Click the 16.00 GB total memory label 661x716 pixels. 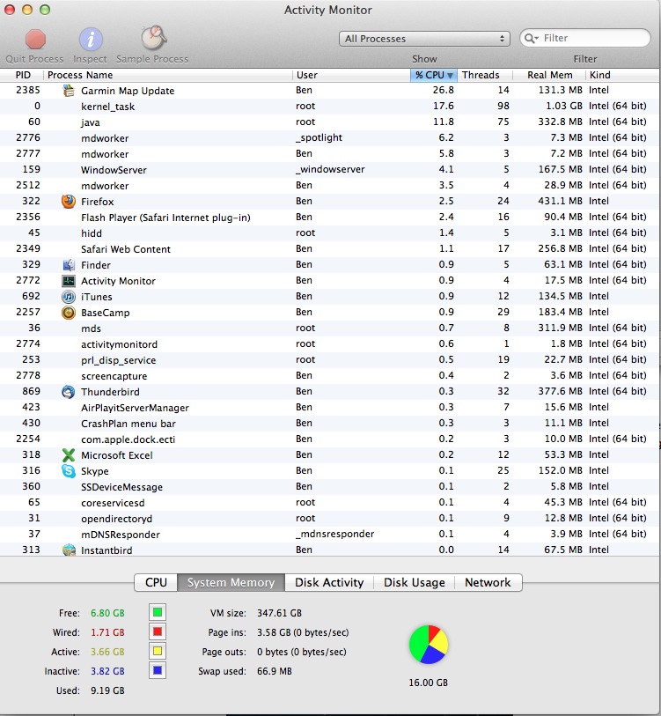click(x=428, y=683)
